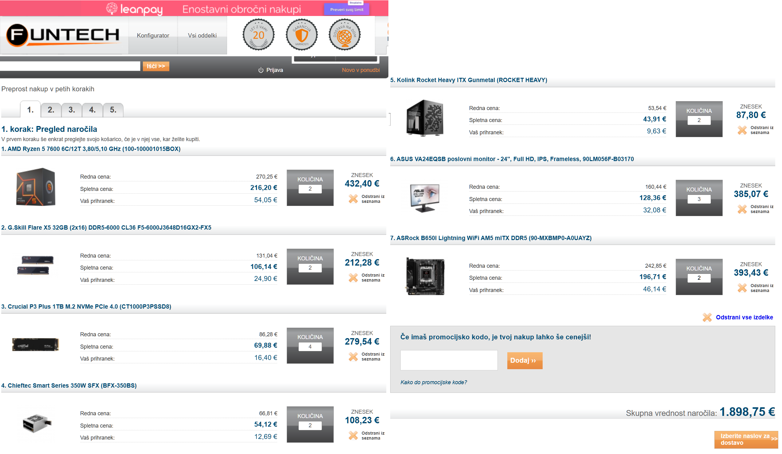
Task: Edit quantity for ASRock B650I Lightning
Action: [x=699, y=278]
